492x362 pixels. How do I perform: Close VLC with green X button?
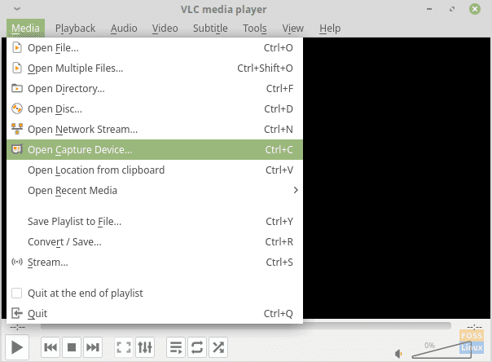click(475, 9)
